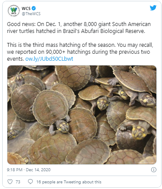Click the WCS account display name
Viewport: 162px width, 189px height.
click(x=26, y=8)
